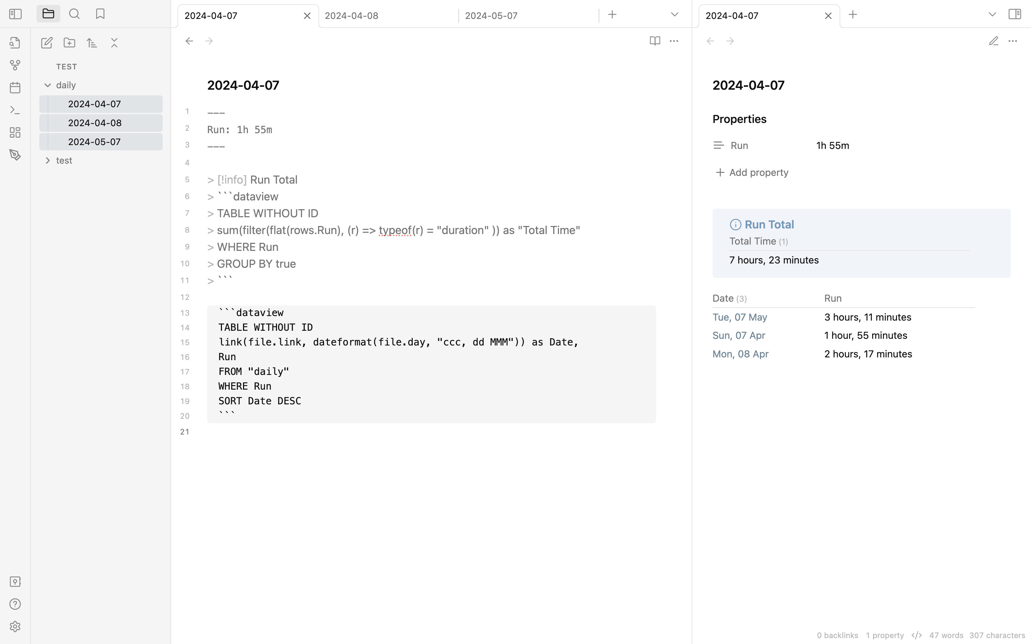This screenshot has height=644, width=1031.
Task: Open the Tue, 07 May link
Action: (x=740, y=317)
